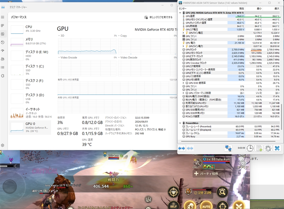Expand the GPUライン電力 sensor row
The width and height of the screenshot is (284, 209).
(183, 46)
